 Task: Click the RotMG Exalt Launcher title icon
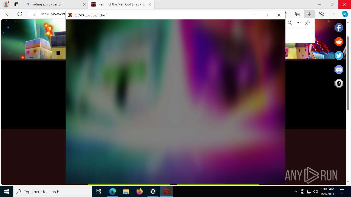(x=70, y=15)
